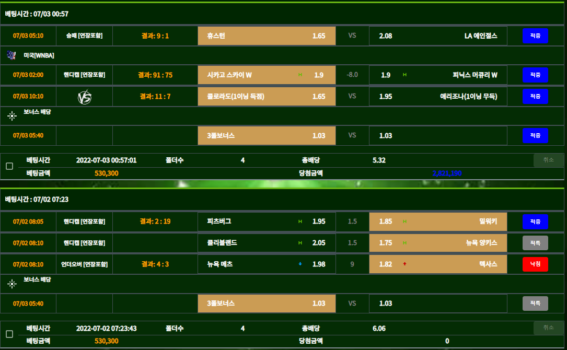Check the box for the 2022-07-02 07:23:43 bet
This screenshot has height=350, width=567.
coord(9,334)
